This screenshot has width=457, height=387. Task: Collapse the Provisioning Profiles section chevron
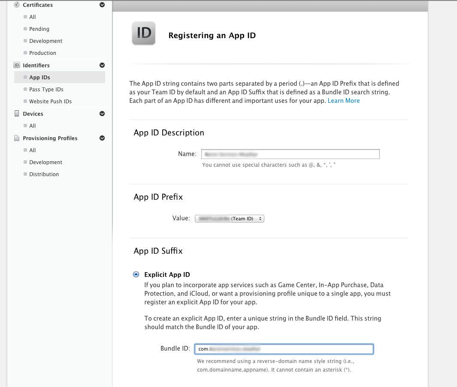(x=102, y=138)
